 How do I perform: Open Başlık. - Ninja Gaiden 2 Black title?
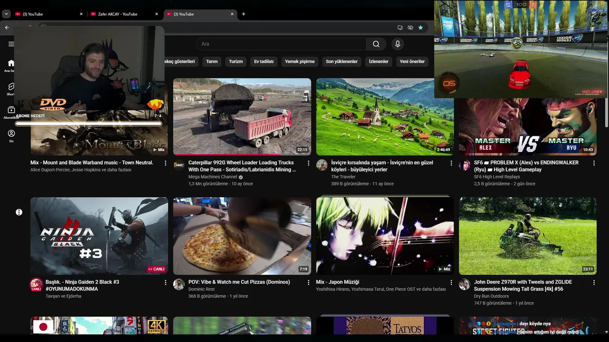(82, 285)
